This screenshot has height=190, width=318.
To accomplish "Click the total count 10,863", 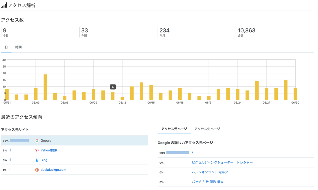I will (x=246, y=30).
